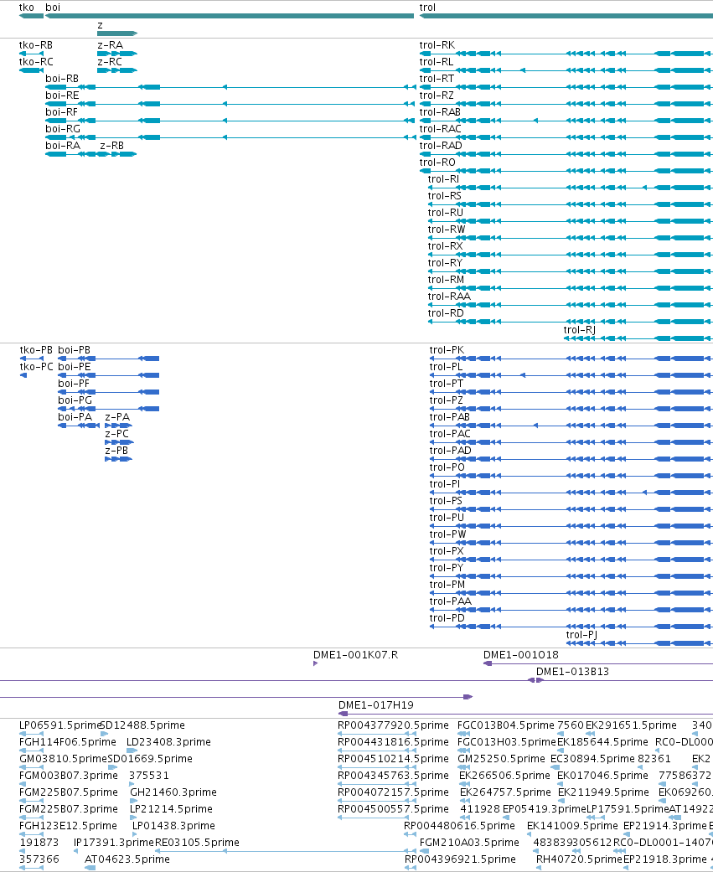Click protein trol-PJ label
This screenshot has height=872, width=713.
tap(581, 635)
